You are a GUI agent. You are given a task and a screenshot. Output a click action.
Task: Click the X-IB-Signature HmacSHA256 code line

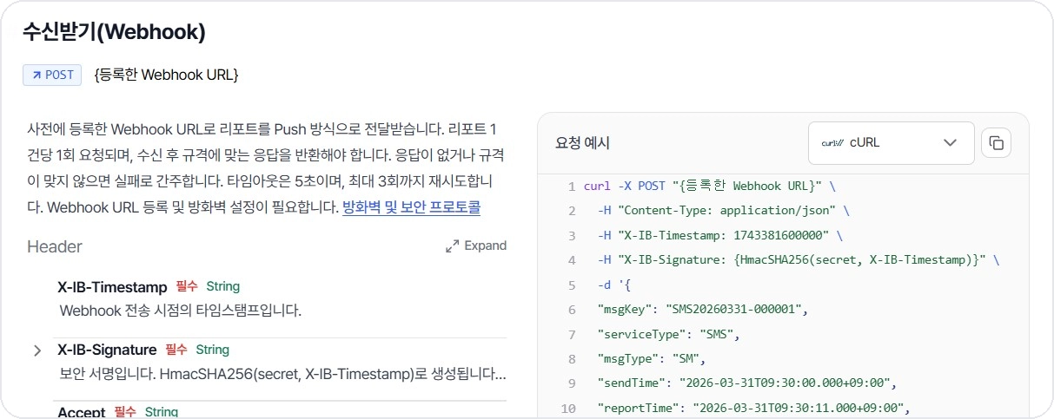[799, 259]
